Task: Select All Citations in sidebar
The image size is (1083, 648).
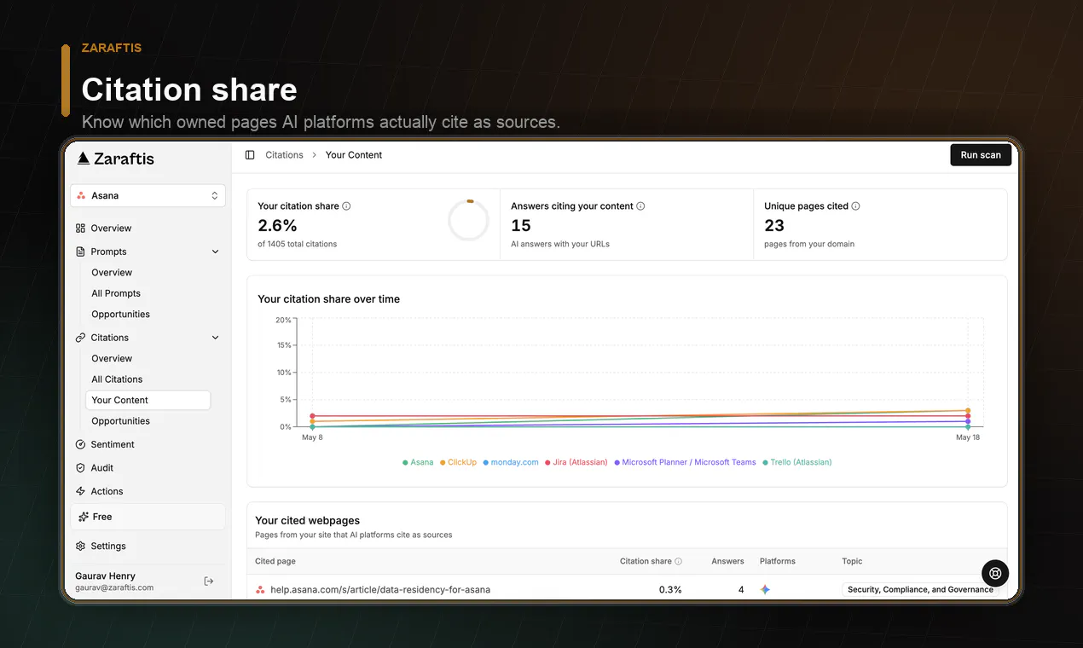Action: point(117,379)
